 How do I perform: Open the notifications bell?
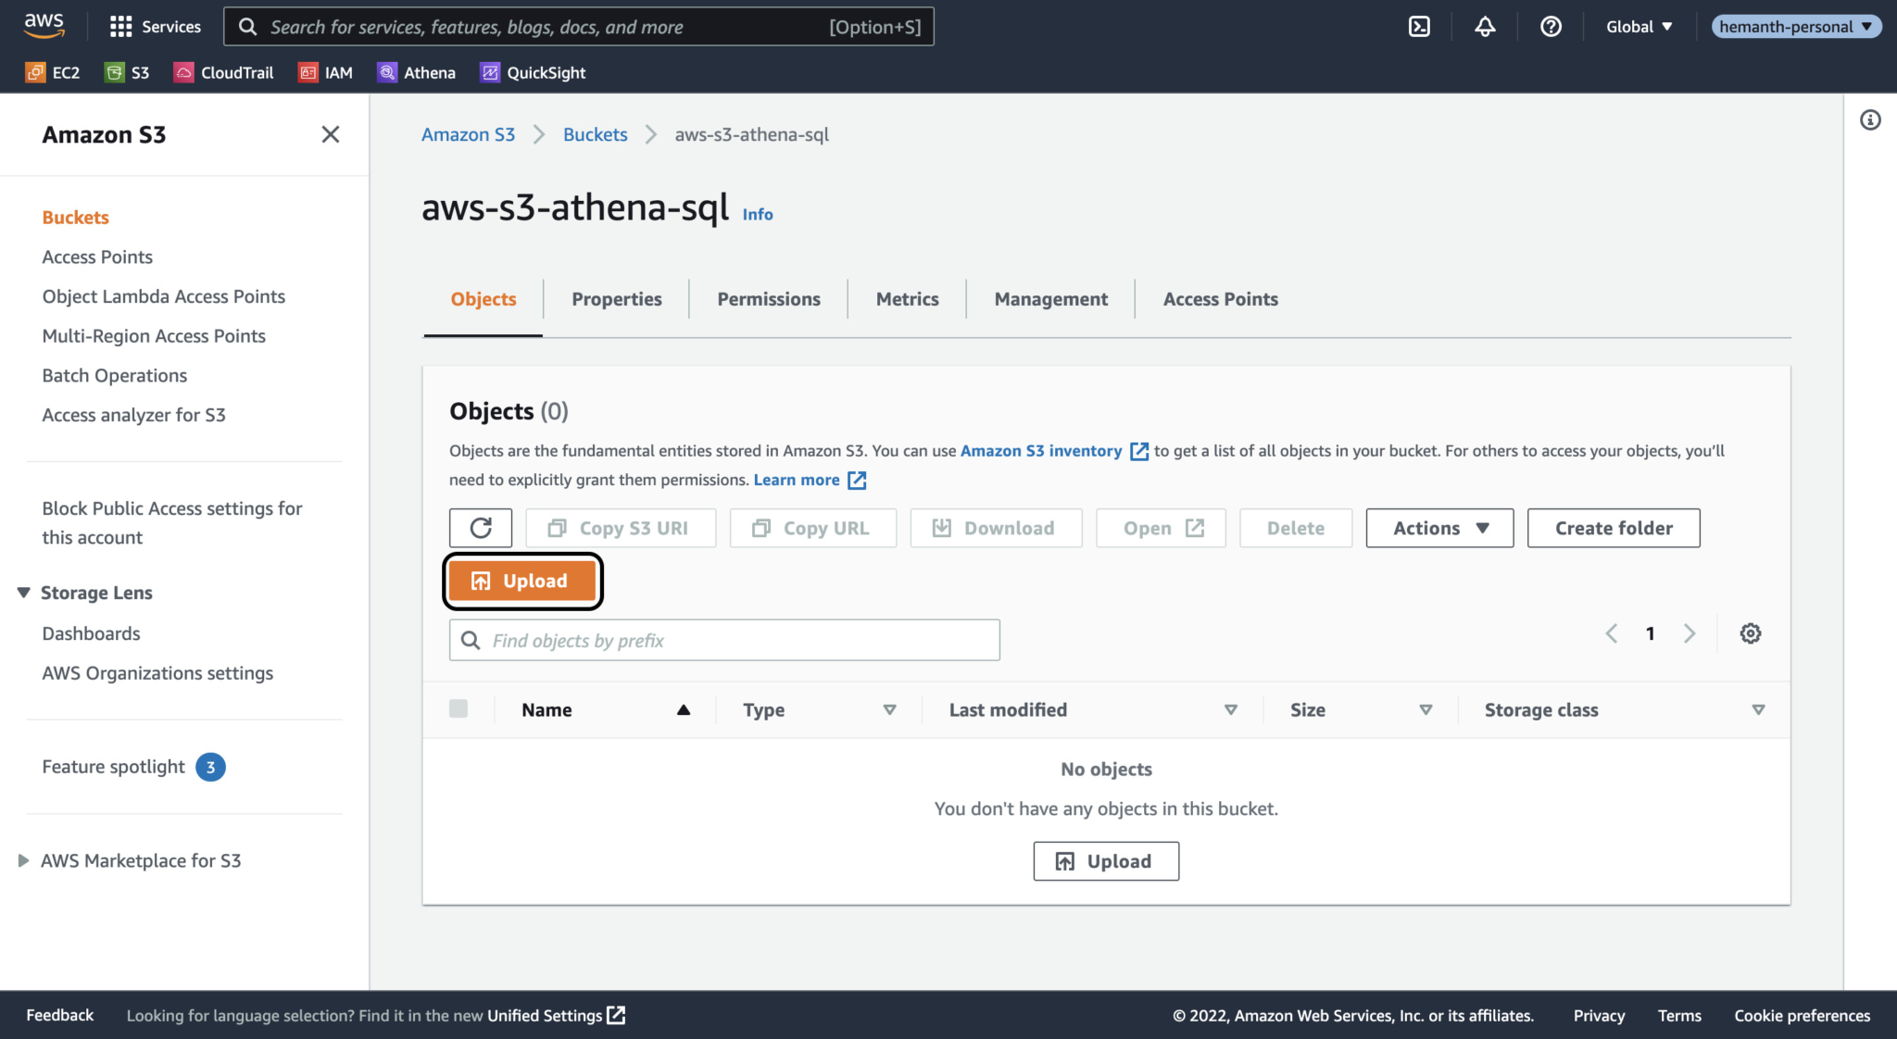(x=1485, y=26)
